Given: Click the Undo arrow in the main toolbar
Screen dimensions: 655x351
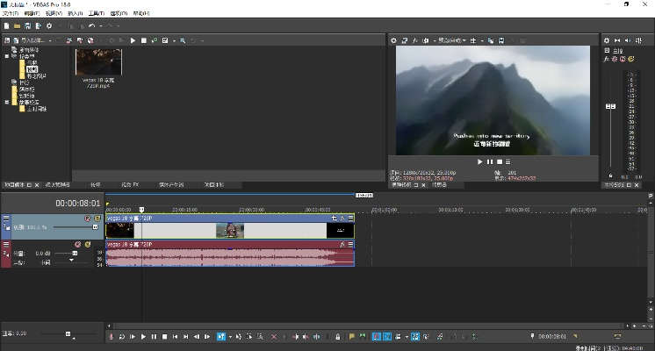Looking at the screenshot, I should [91, 26].
